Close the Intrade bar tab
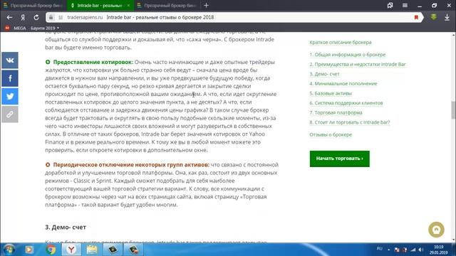This screenshot has width=456, height=256. coord(128,6)
